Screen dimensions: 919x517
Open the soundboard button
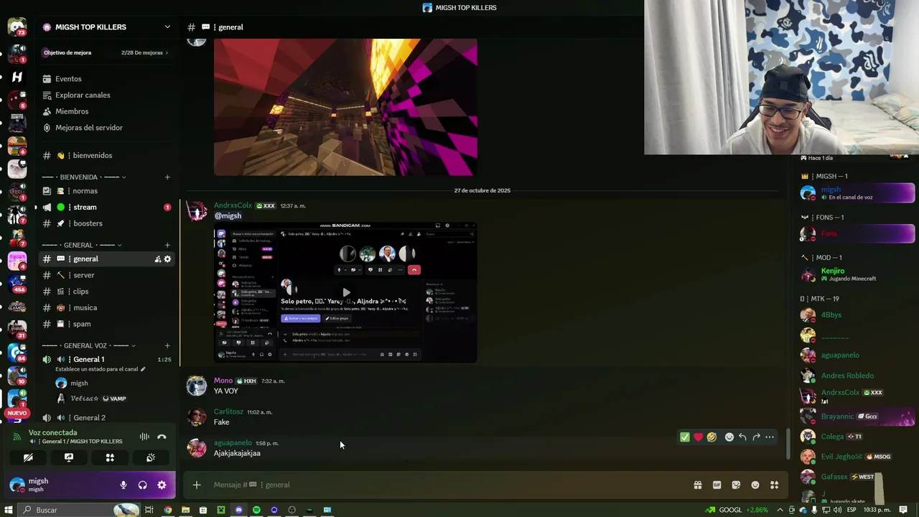click(x=151, y=457)
